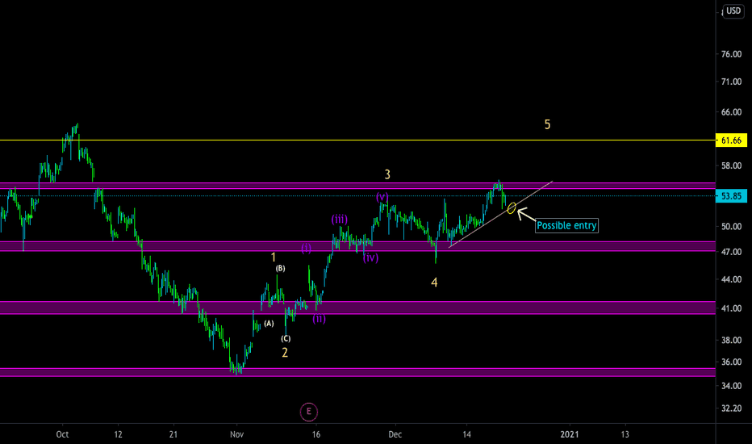Select yellow wave label 2
The height and width of the screenshot is (444, 752).
pyautogui.click(x=285, y=353)
